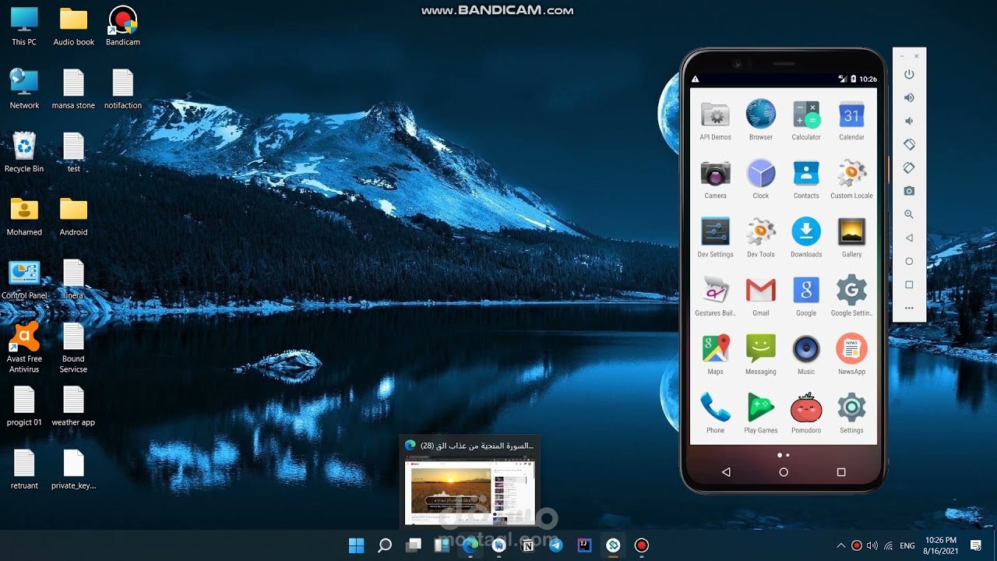This screenshot has height=561, width=997.
Task: Click emulator volume down button
Action: coord(909,121)
